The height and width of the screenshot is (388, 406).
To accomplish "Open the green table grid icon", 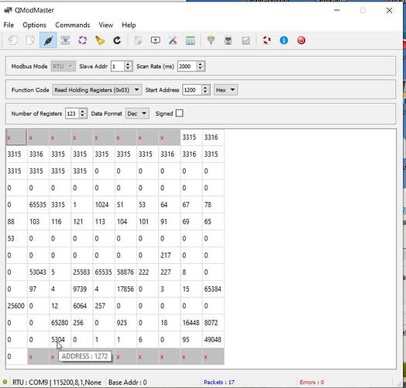I will click(x=191, y=40).
